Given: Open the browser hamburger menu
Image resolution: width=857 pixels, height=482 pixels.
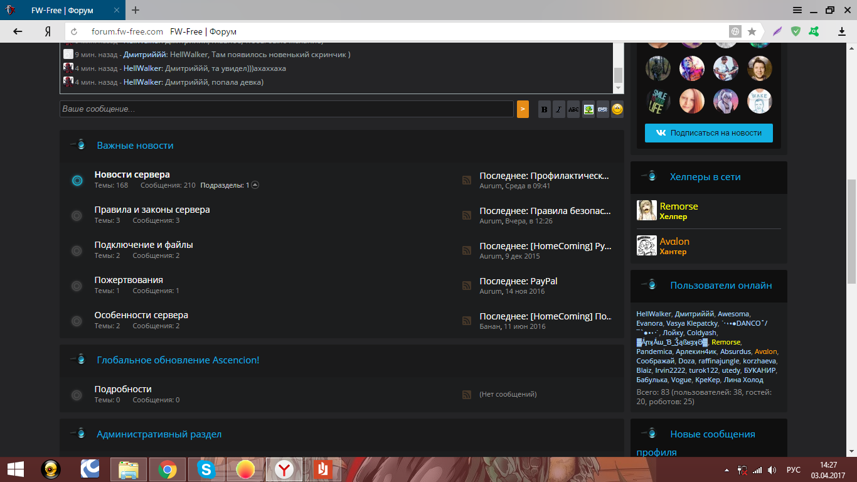Looking at the screenshot, I should coord(797,10).
